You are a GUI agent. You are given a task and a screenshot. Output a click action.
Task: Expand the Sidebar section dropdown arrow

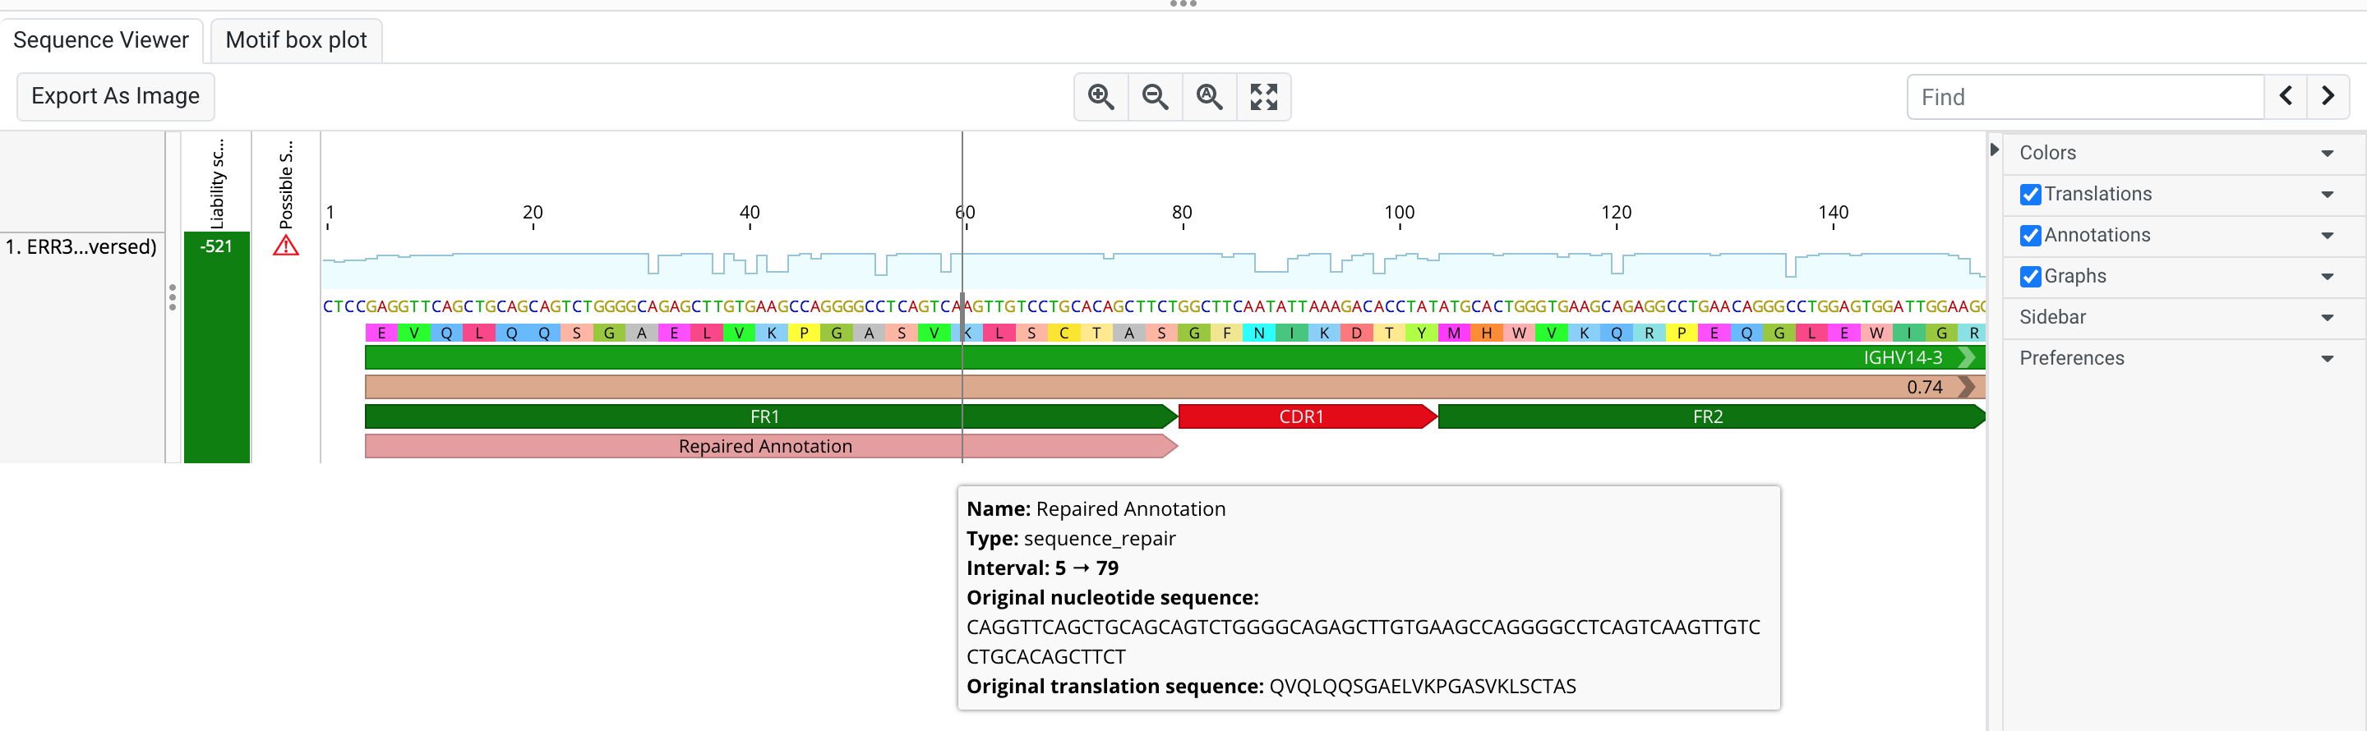tap(2327, 318)
